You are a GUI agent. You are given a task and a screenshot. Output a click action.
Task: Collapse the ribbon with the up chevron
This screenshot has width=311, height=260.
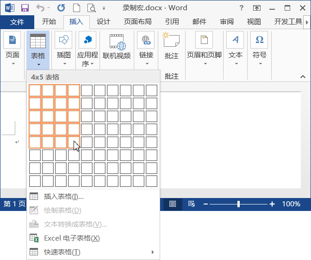click(x=303, y=76)
